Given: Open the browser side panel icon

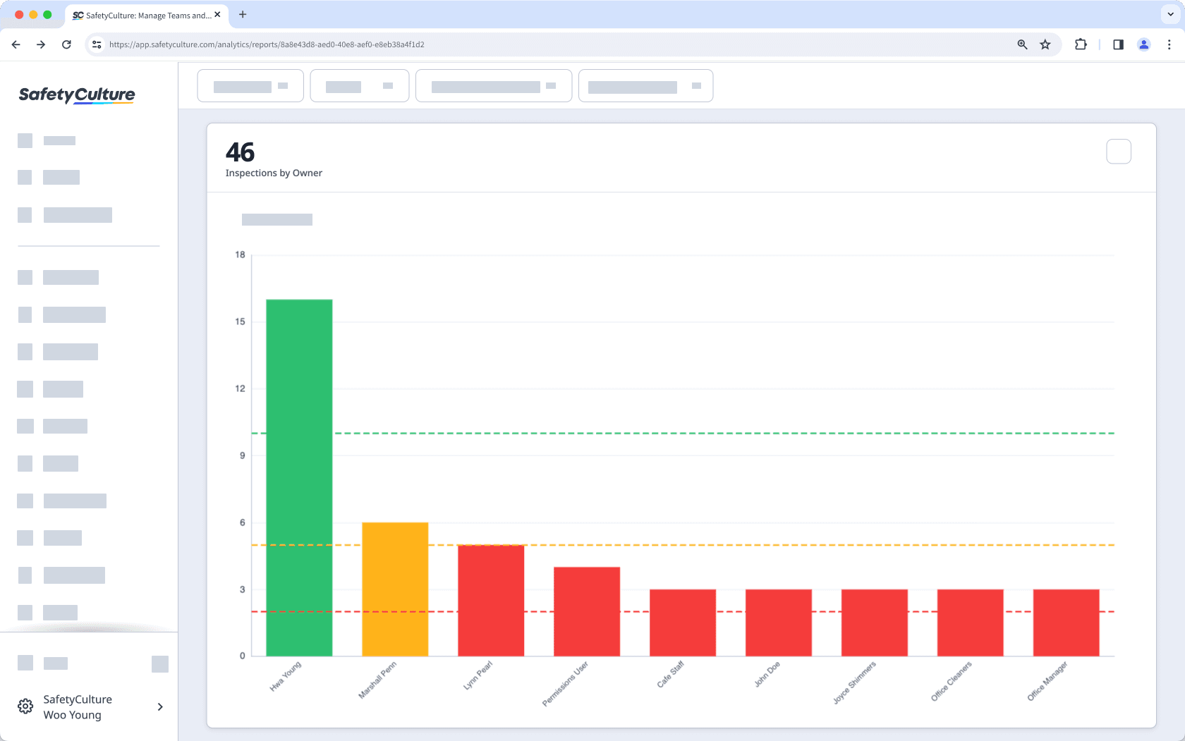Looking at the screenshot, I should click(x=1118, y=44).
